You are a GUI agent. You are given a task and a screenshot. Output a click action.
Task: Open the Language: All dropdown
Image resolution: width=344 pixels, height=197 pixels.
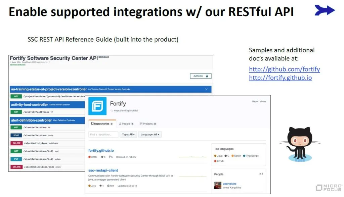(x=150, y=135)
